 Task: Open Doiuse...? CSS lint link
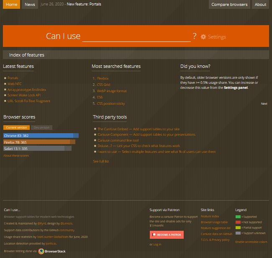click(139, 146)
